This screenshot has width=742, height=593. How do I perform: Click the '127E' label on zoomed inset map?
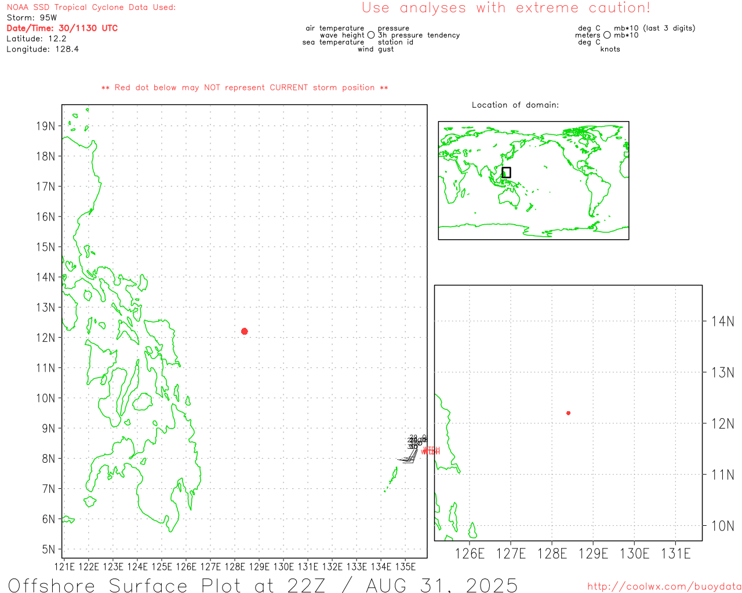(x=511, y=554)
